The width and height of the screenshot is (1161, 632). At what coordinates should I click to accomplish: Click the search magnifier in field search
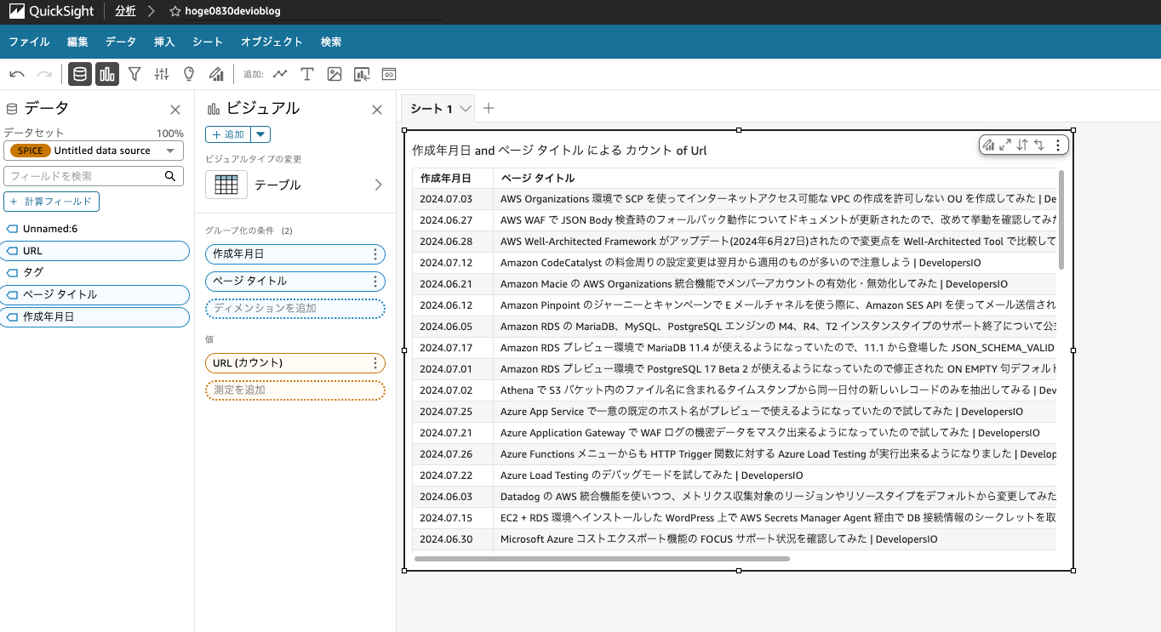pos(170,176)
